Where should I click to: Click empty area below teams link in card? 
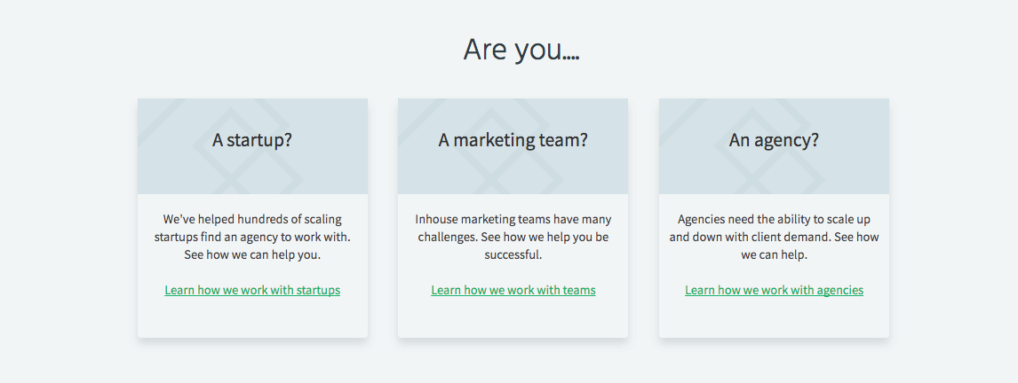click(513, 319)
